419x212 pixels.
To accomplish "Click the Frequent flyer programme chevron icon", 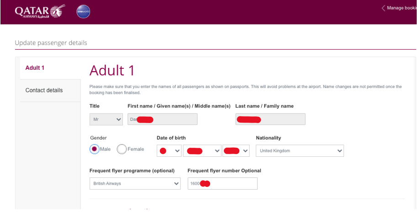I will tap(176, 183).
